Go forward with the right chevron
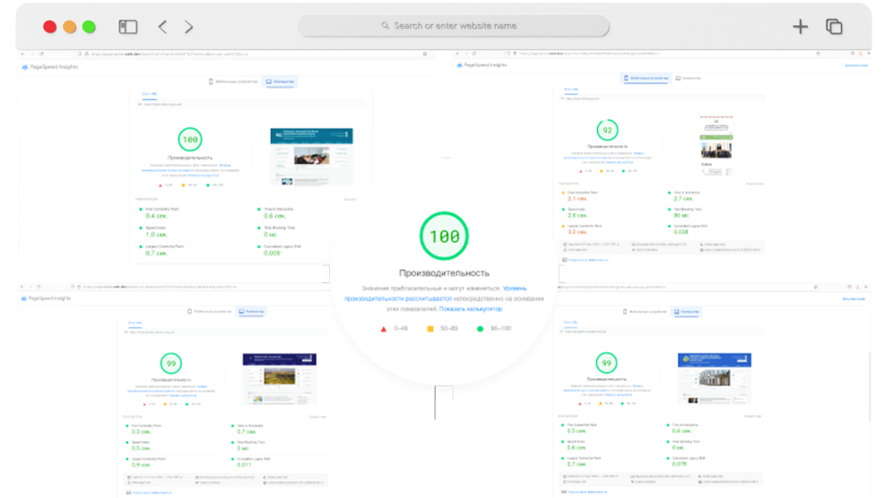 pos(188,27)
